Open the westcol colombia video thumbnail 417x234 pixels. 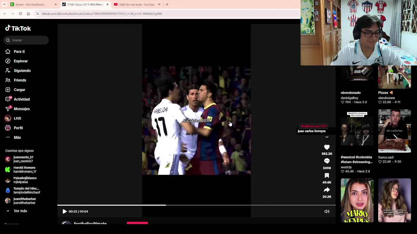point(357,131)
